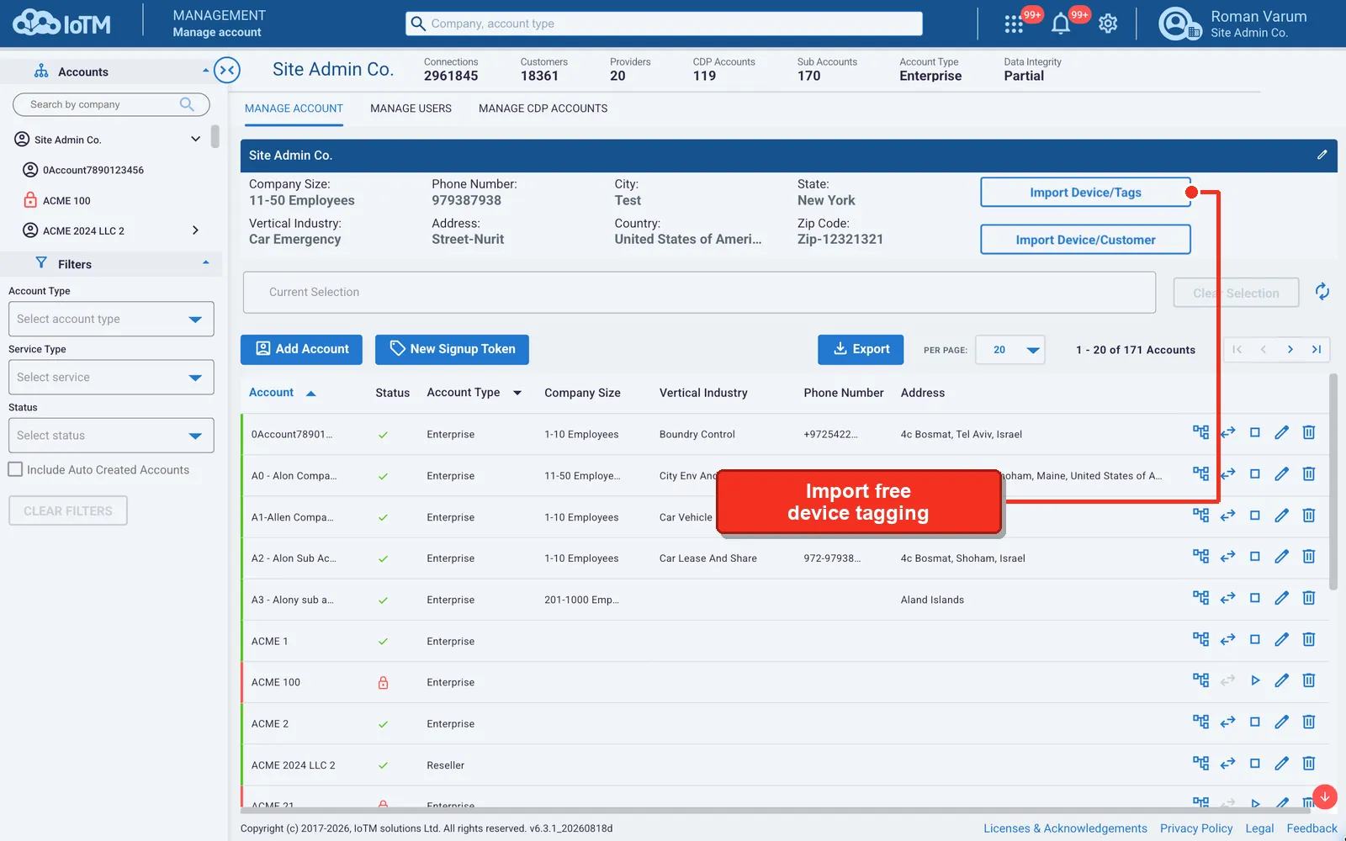Collapse the sidebar with round arrow button

[227, 70]
